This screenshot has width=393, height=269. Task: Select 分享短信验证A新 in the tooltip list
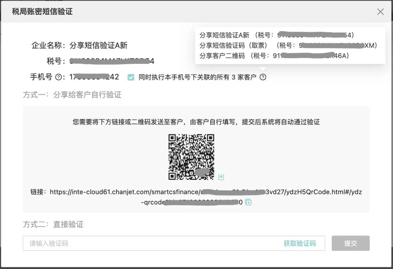[277, 35]
